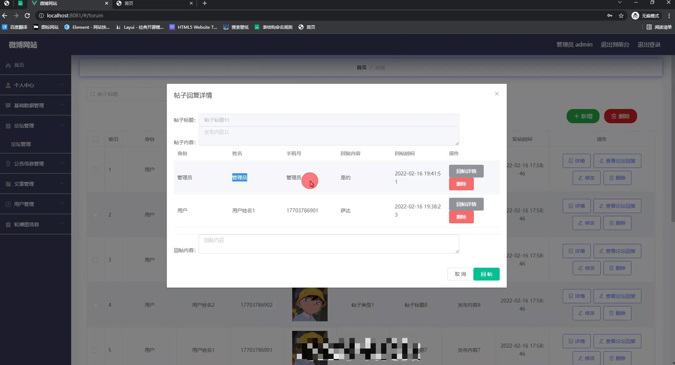Submit reply with 回帖 button
This screenshot has height=365, width=675.
[487, 274]
